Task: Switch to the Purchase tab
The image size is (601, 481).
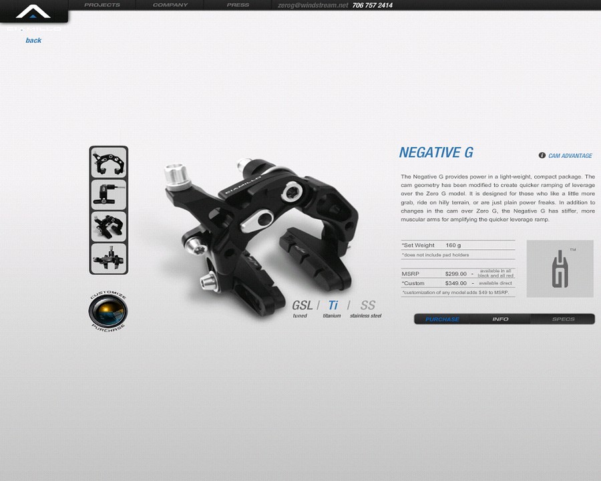Action: pyautogui.click(x=443, y=319)
